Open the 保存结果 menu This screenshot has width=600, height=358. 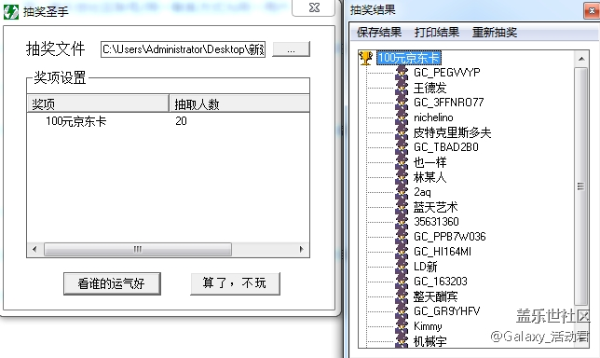[x=379, y=32]
